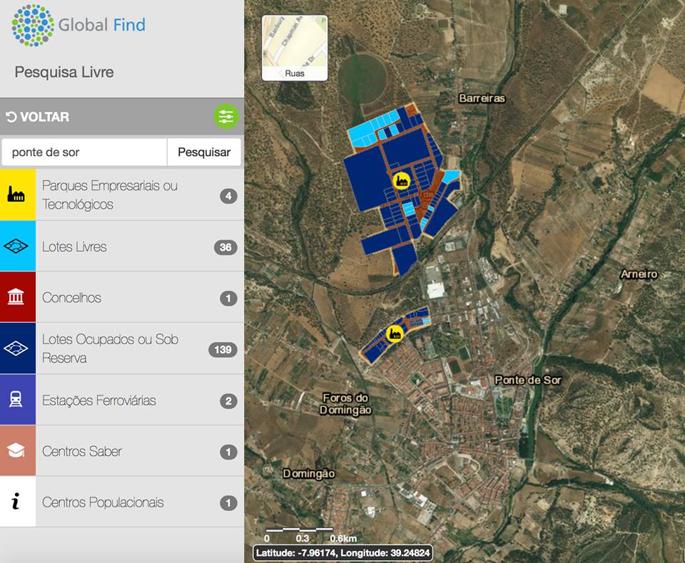Click the info icon for Centros Populacionais
The height and width of the screenshot is (563, 685).
(x=17, y=502)
